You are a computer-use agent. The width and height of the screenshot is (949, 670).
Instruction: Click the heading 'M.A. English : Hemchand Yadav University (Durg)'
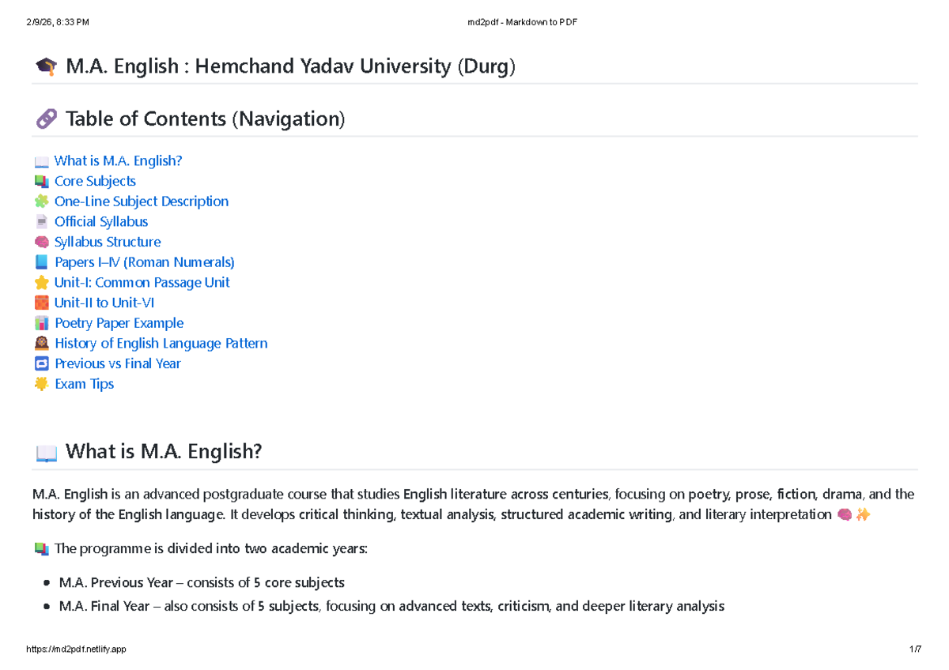[290, 66]
